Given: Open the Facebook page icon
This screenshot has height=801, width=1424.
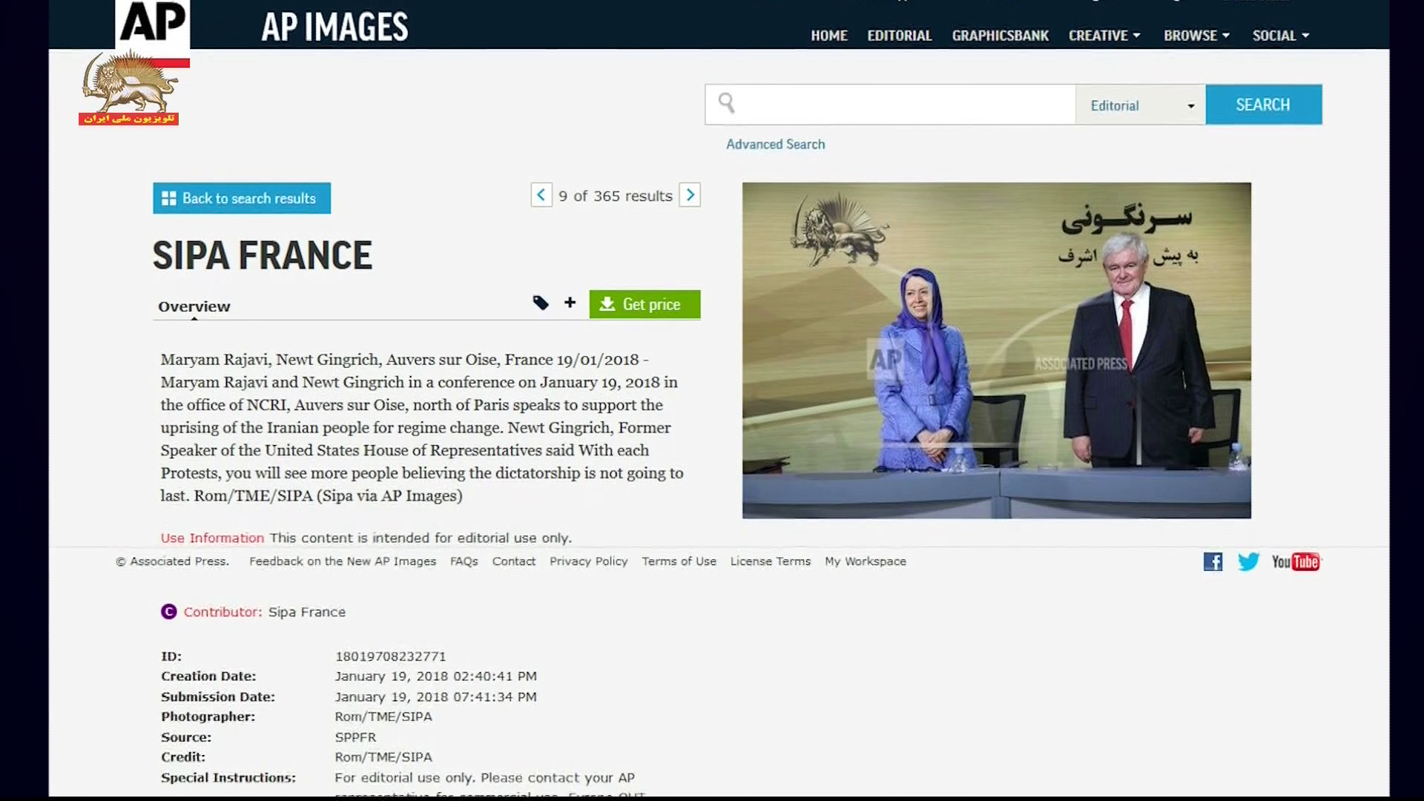Looking at the screenshot, I should [1213, 561].
